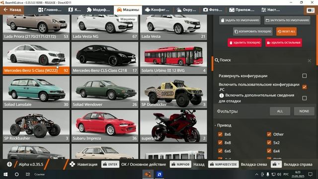
Task: Clear search with the X icon
Action: pos(309,61)
